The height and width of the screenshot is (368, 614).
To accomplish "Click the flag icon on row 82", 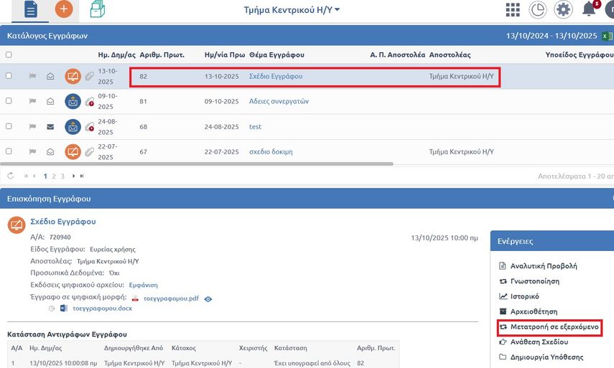I will [32, 75].
